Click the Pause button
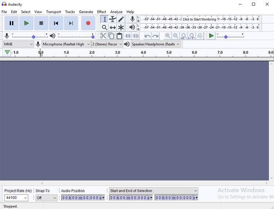Image resolution: width=274 pixels, height=209 pixels. click(11, 23)
